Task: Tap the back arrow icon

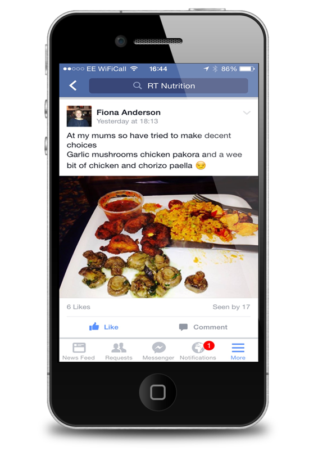Action: (73, 85)
